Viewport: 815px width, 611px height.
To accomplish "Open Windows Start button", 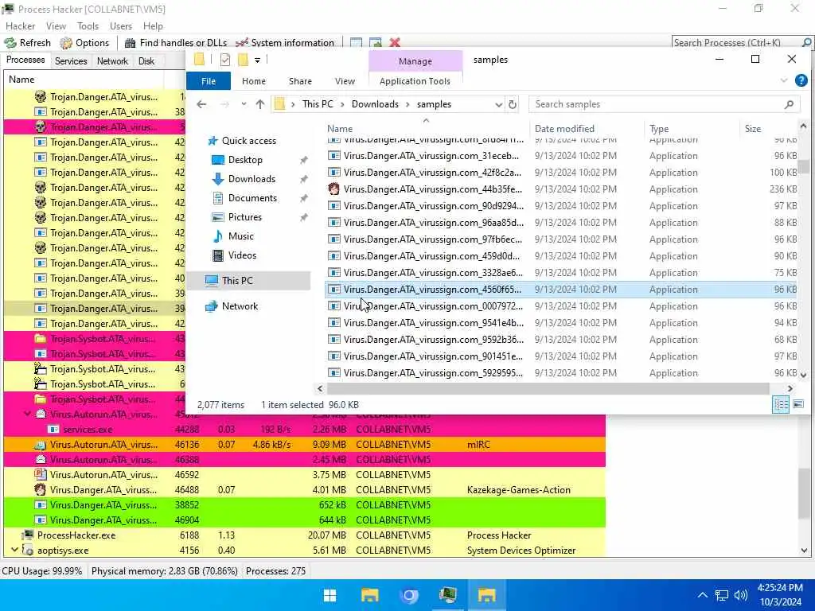I will (x=330, y=595).
